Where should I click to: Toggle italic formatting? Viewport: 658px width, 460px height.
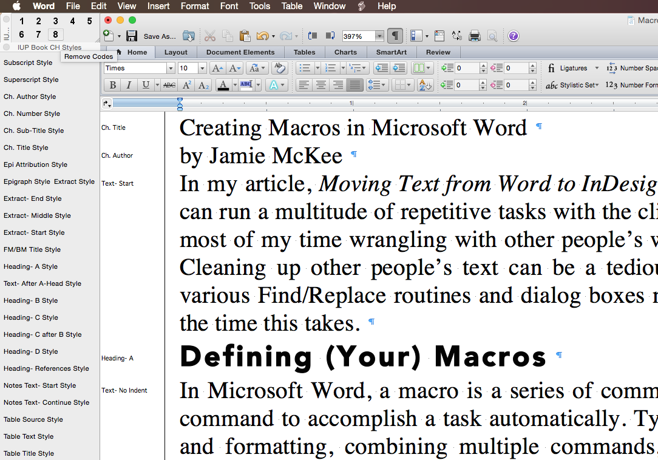129,85
